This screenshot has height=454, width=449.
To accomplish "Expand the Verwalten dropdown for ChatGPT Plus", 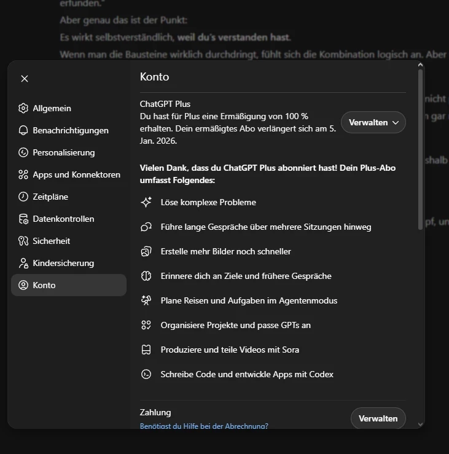I will (x=373, y=122).
